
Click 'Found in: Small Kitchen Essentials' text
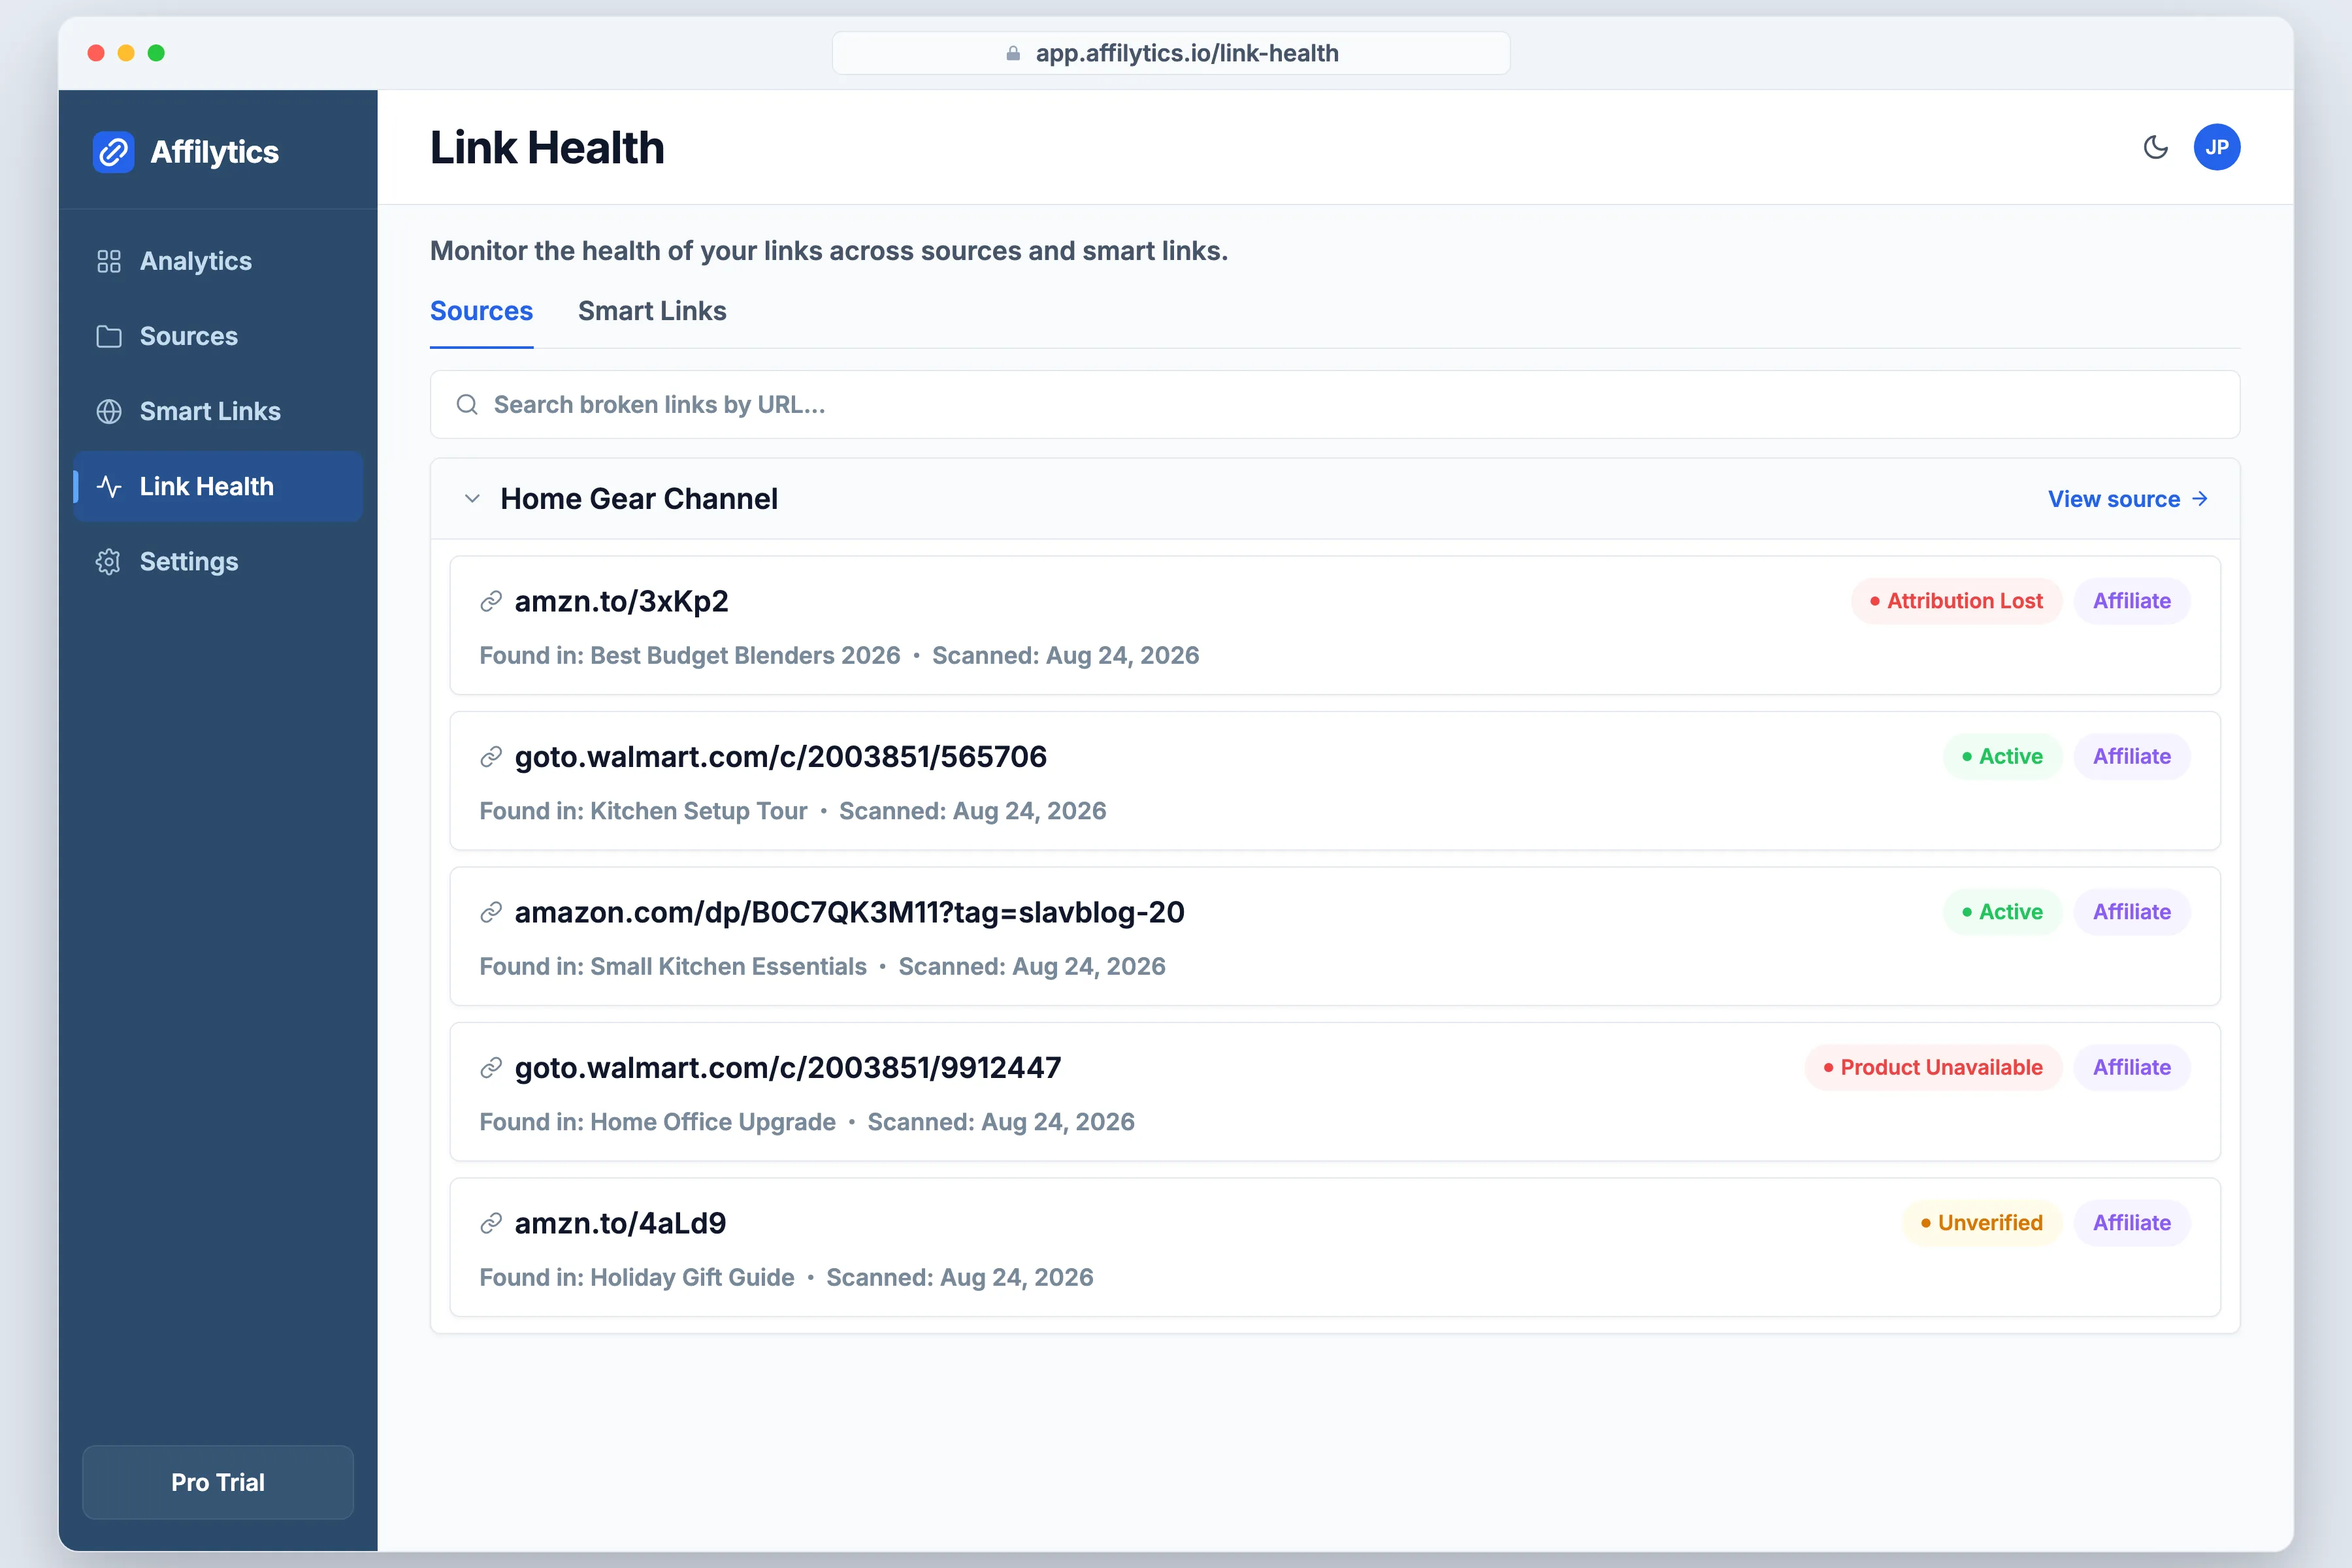tap(672, 967)
